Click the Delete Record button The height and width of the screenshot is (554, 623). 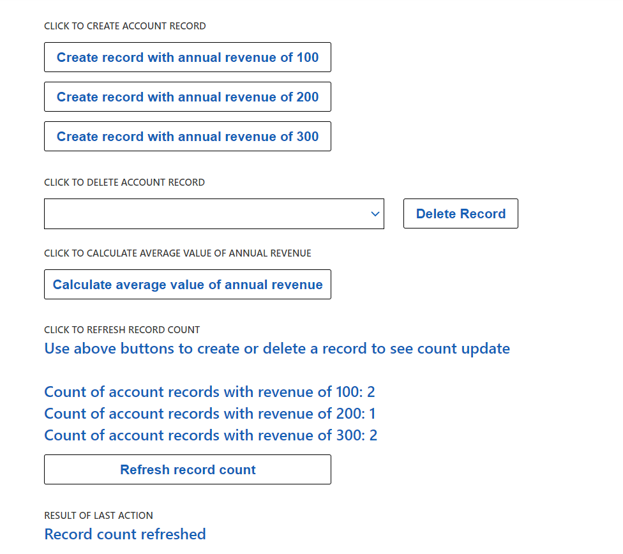click(460, 213)
